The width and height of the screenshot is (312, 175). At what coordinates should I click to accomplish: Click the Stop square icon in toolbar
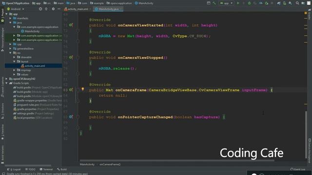[x=272, y=3]
